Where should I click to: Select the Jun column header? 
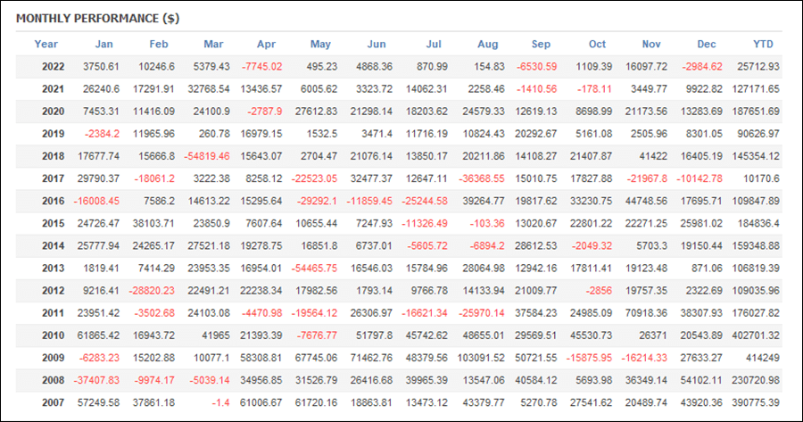377,44
